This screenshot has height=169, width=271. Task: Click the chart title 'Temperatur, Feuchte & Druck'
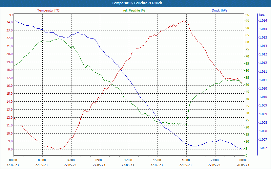[x=137, y=3]
